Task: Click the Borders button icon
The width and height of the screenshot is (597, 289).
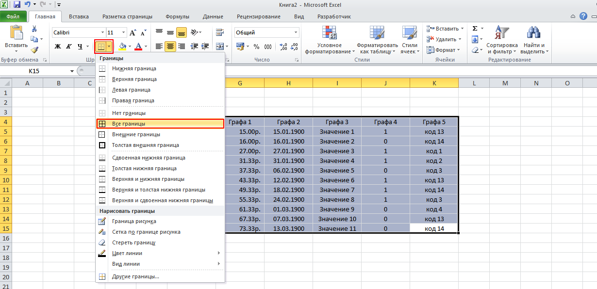Action: 101,47
